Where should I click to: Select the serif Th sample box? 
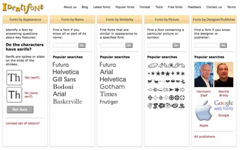click(x=14, y=78)
